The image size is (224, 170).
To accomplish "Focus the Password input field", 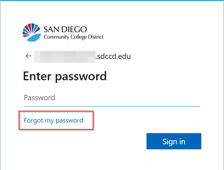I will tap(112, 98).
